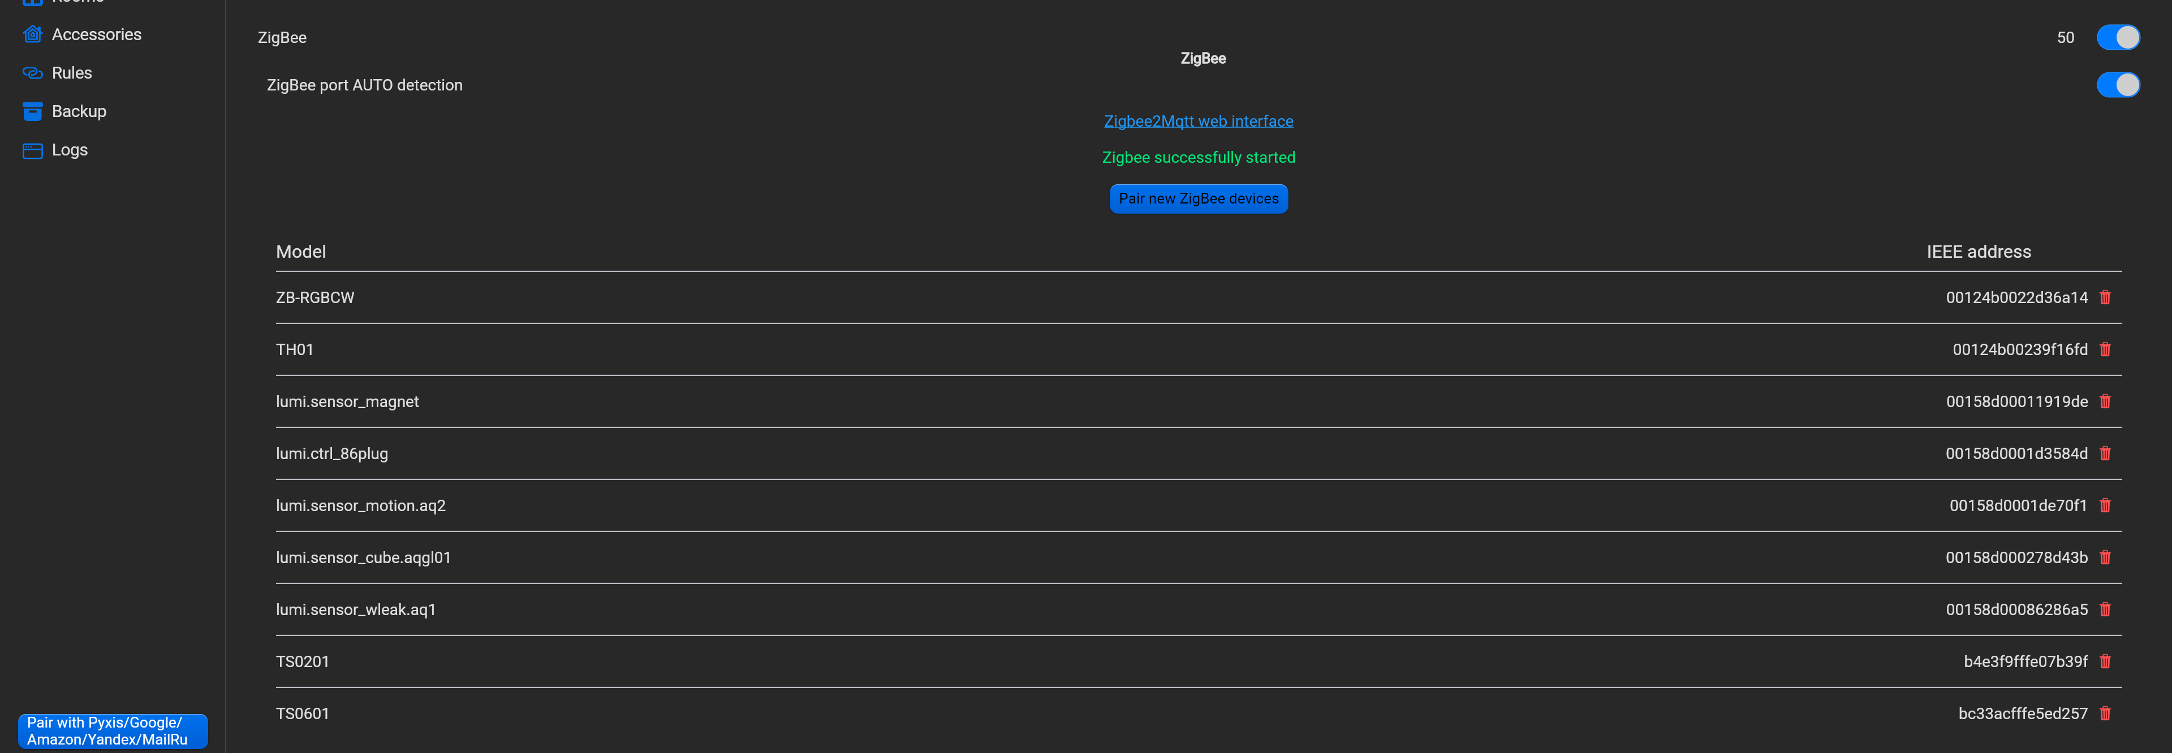2172x753 pixels.
Task: Delete the ZB-RGBCW device
Action: point(2105,297)
